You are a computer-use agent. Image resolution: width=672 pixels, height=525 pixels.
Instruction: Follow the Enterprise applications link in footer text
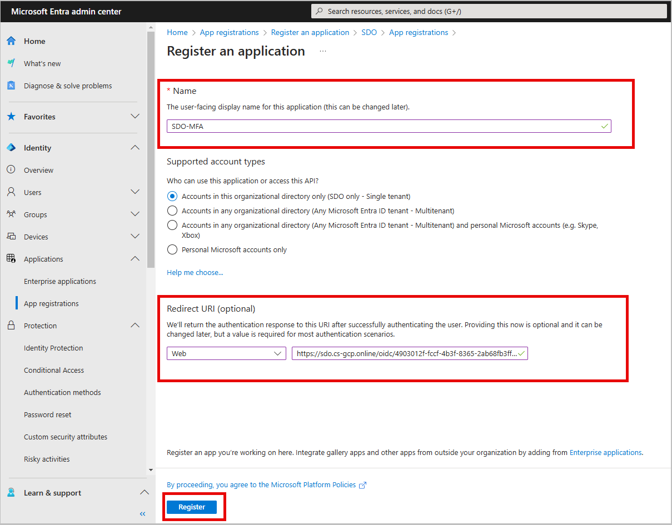(606, 453)
